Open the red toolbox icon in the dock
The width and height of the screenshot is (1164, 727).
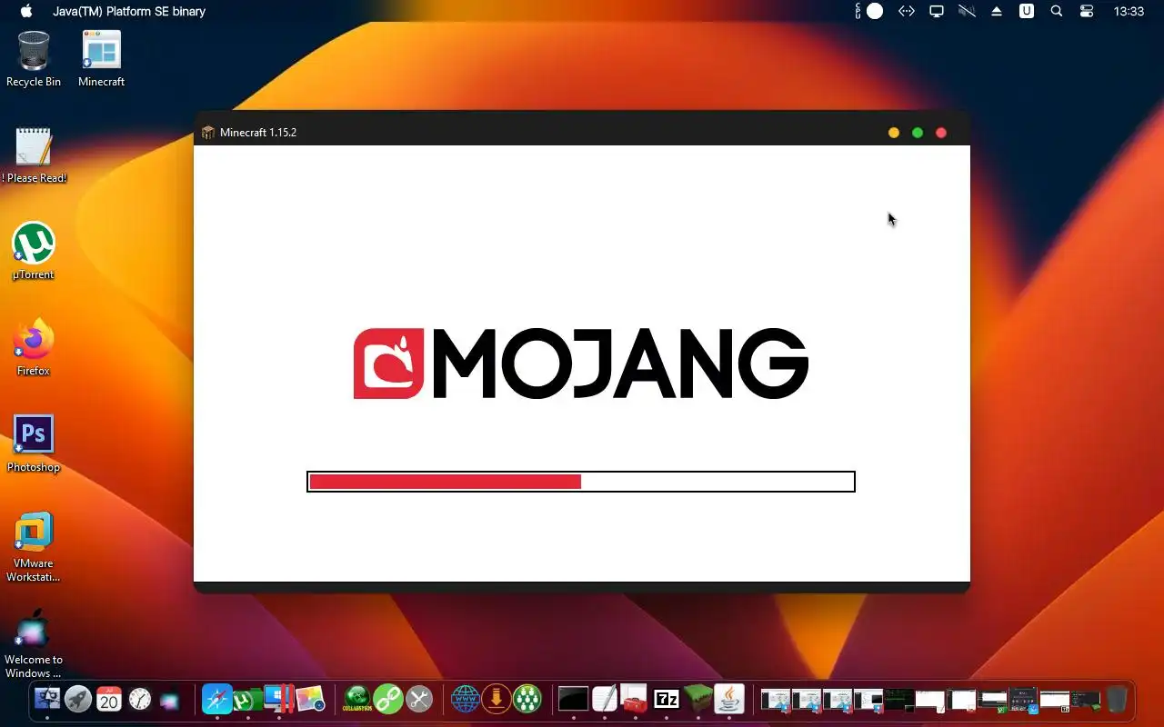[x=635, y=699]
